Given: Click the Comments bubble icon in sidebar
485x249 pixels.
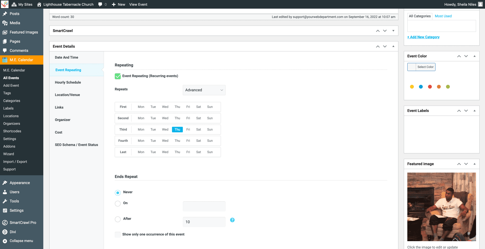Looking at the screenshot, I should 5,51.
